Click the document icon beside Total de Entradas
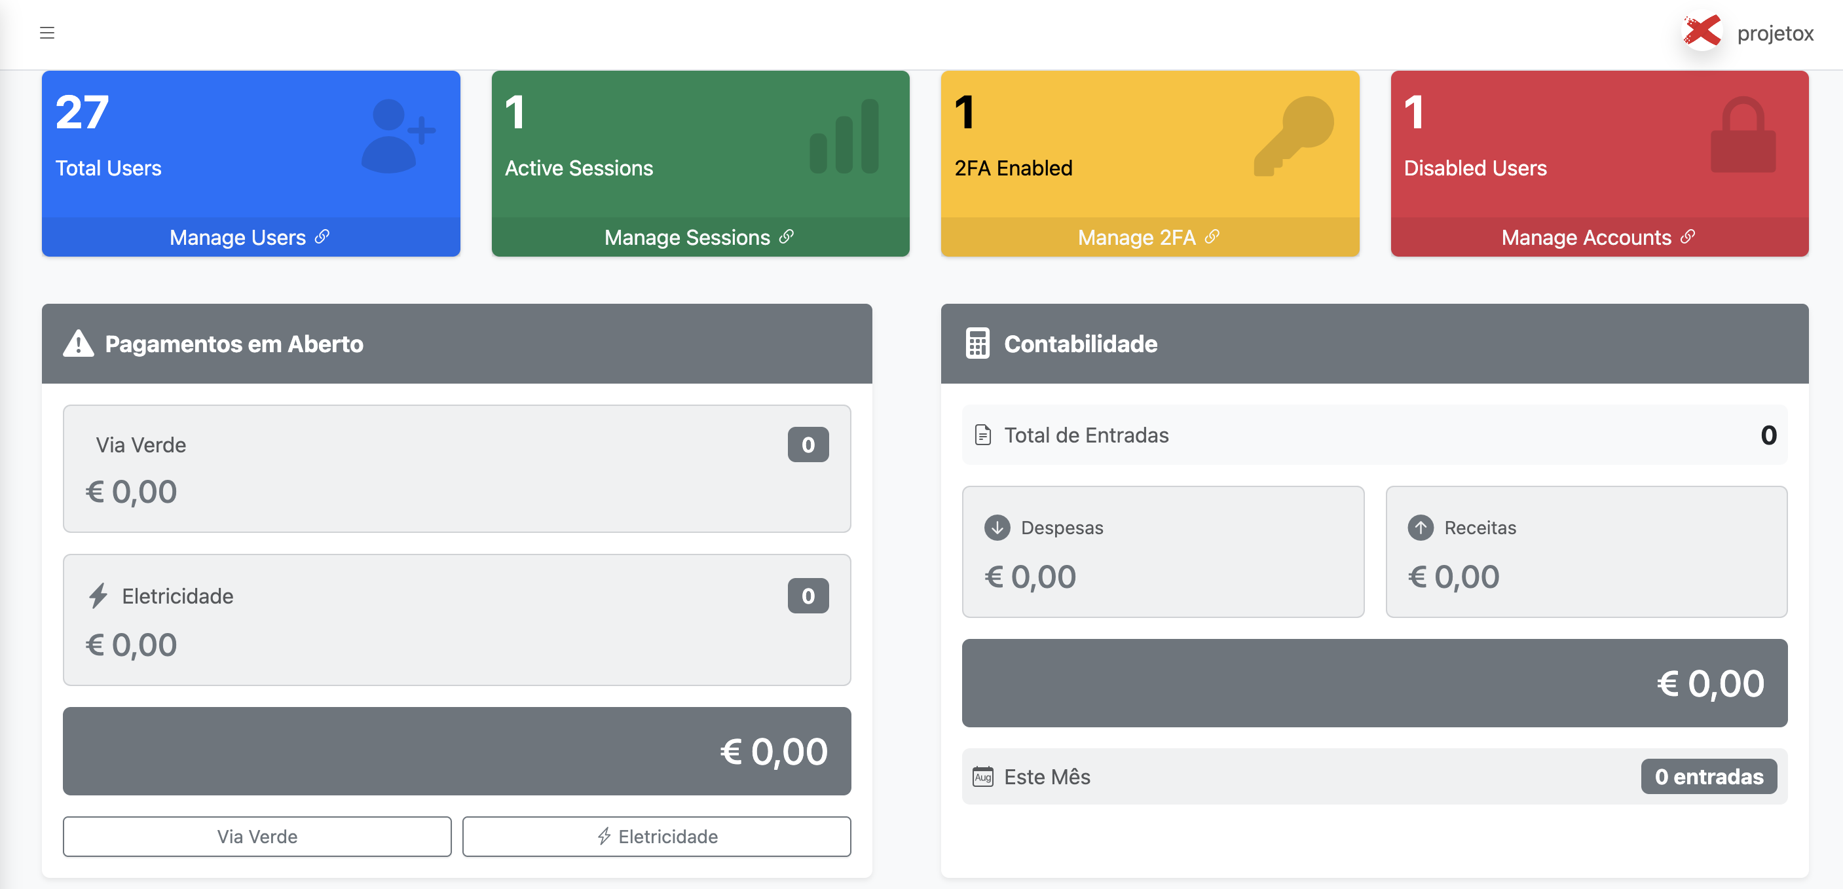The width and height of the screenshot is (1843, 889). point(983,434)
